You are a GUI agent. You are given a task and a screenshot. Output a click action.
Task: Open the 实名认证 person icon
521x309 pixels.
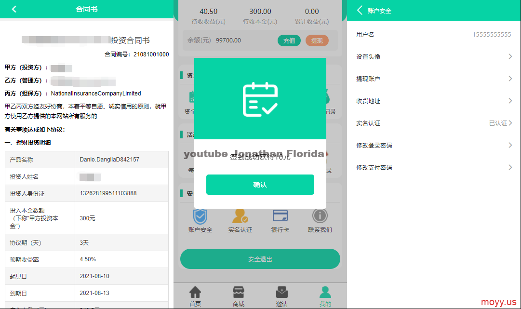click(240, 216)
